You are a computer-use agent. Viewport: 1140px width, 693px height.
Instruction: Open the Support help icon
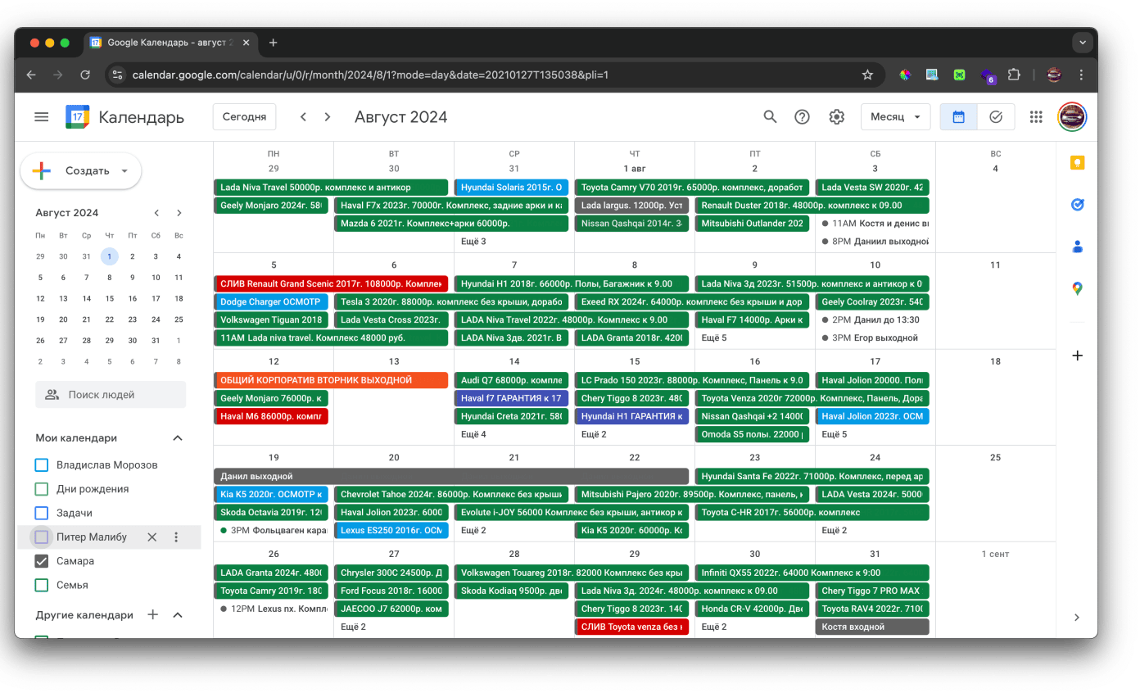803,117
